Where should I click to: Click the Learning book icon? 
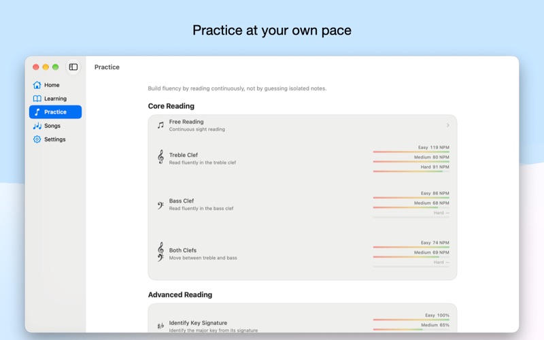click(37, 99)
